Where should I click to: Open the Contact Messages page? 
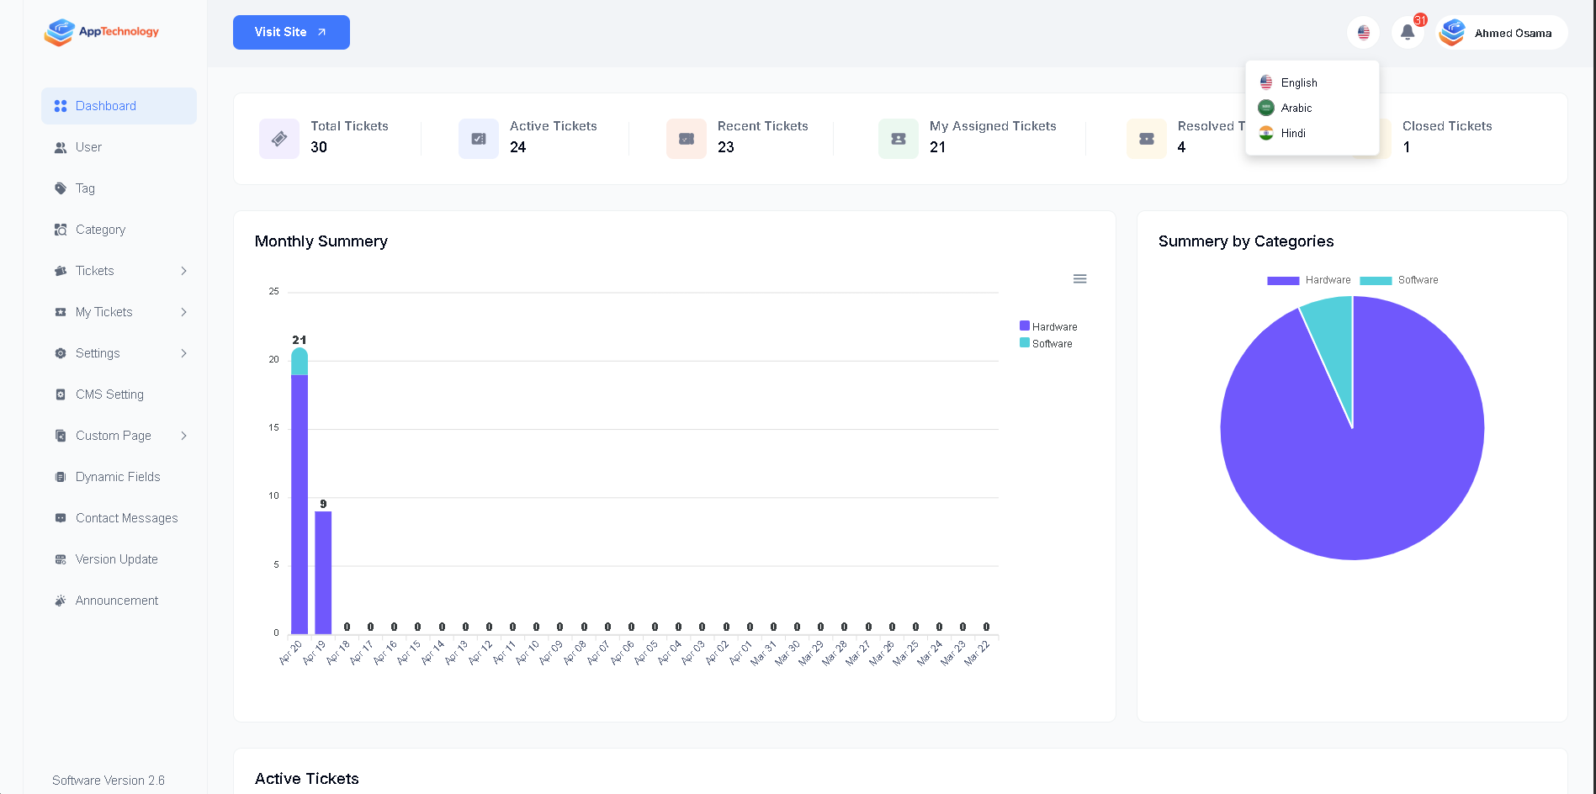tap(126, 518)
